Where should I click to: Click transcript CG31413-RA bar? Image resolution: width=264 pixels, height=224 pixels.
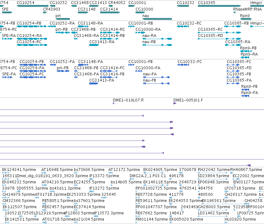94,45
